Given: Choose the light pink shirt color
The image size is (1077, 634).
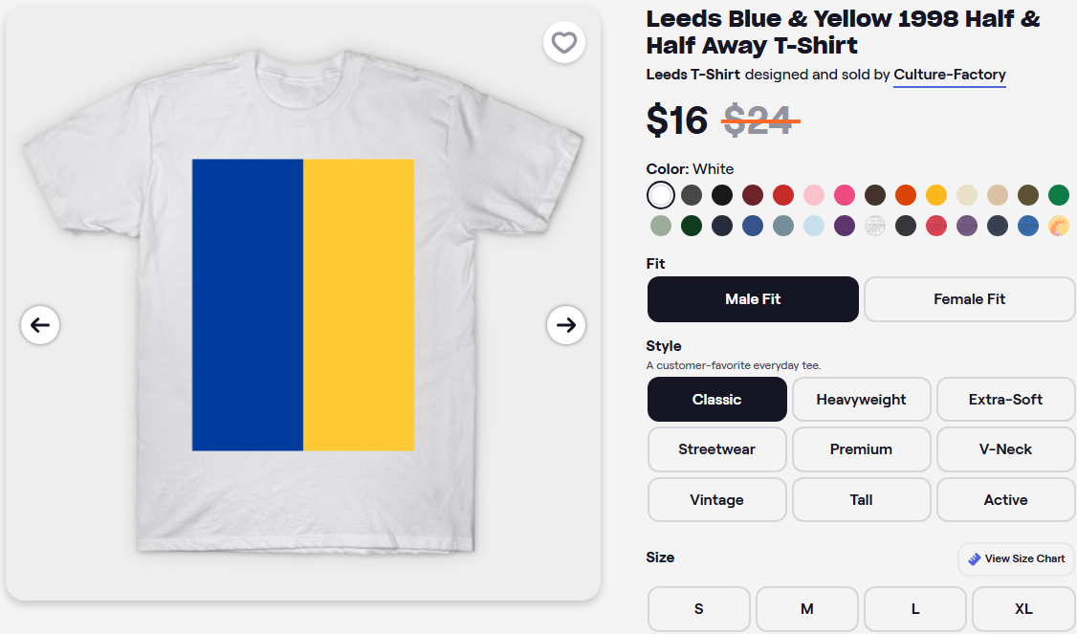Looking at the screenshot, I should coord(814,195).
